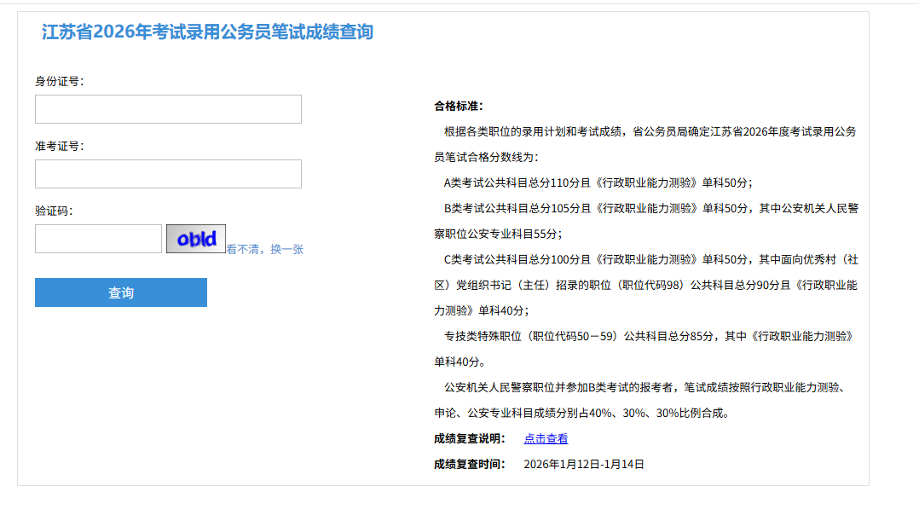Click the 身份证号 label text
The width and height of the screenshot is (919, 521).
pos(59,81)
